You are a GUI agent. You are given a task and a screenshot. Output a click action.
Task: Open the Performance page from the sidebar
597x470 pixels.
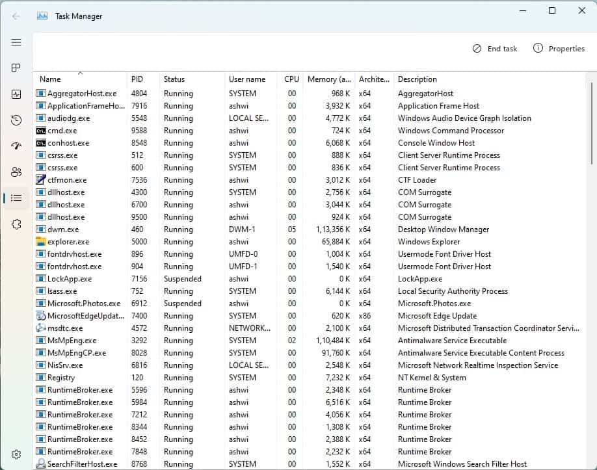(16, 94)
